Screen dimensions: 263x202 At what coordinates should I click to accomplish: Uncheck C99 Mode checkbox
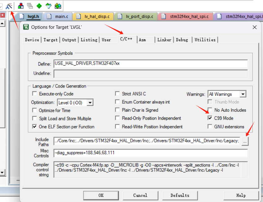click(210, 118)
